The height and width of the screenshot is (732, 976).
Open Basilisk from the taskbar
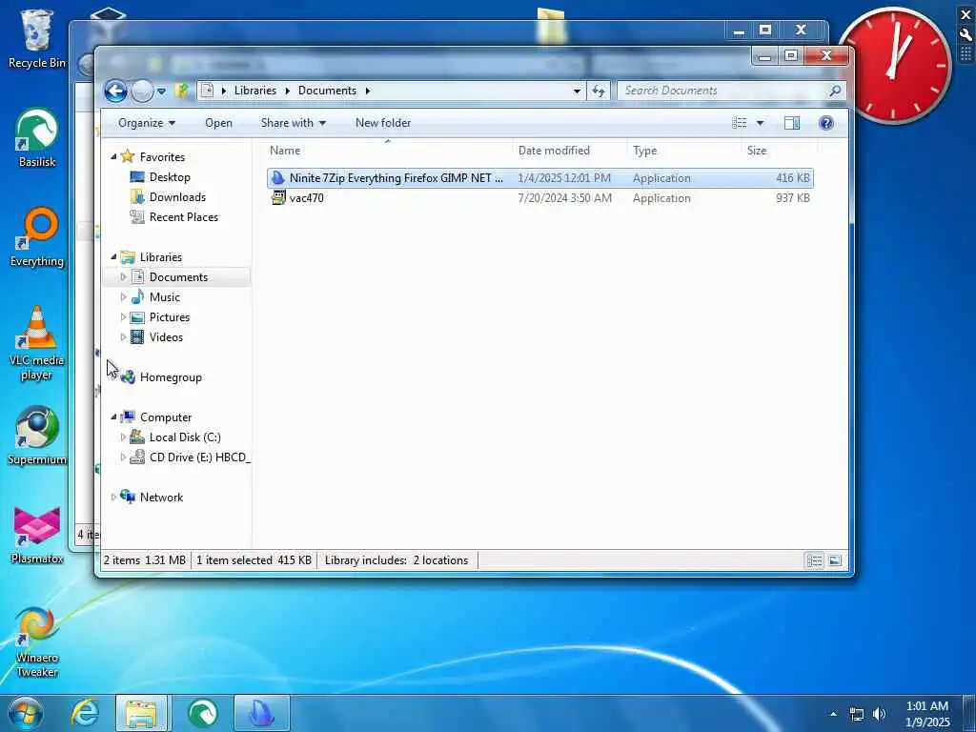(202, 713)
